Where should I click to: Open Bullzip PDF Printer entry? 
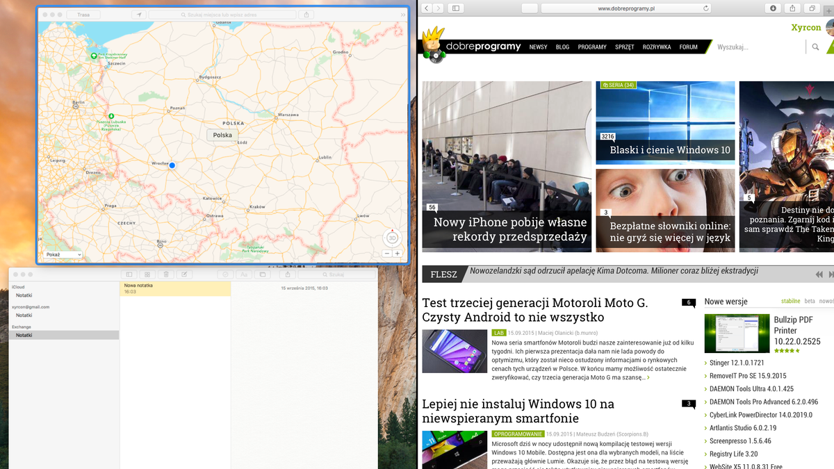(x=797, y=331)
